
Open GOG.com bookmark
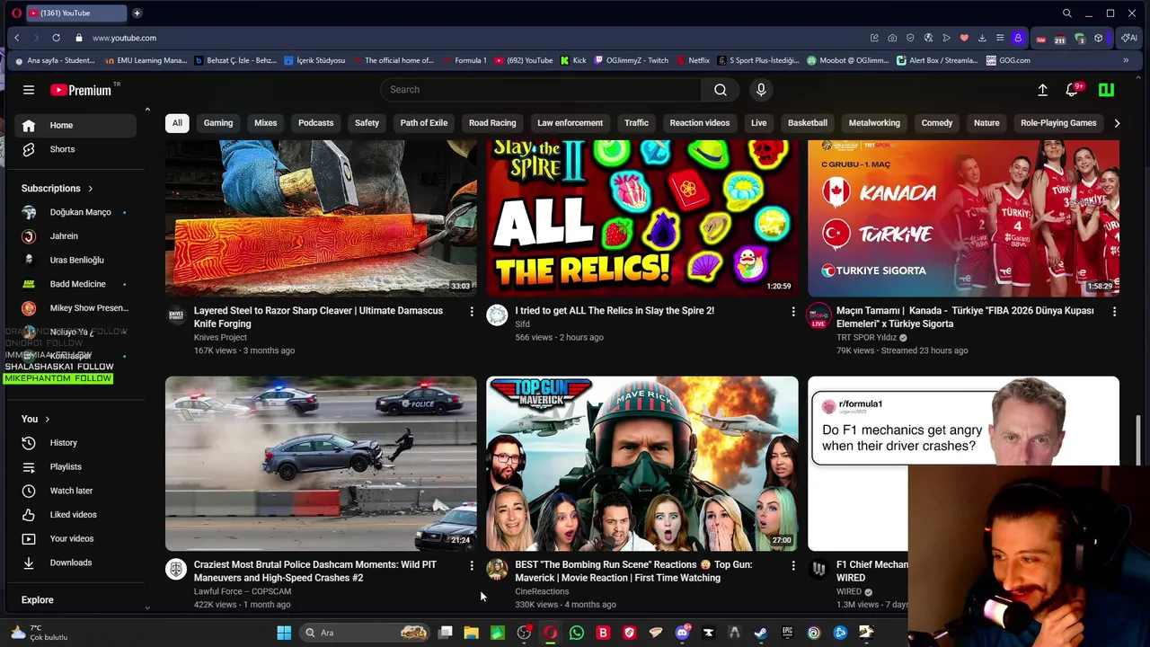(x=1008, y=60)
